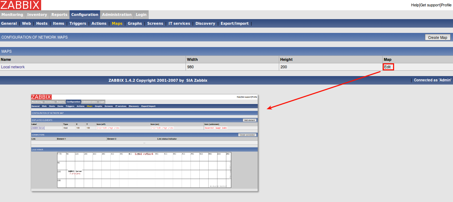Go to the Administration tab
This screenshot has height=202, width=453.
click(x=117, y=15)
